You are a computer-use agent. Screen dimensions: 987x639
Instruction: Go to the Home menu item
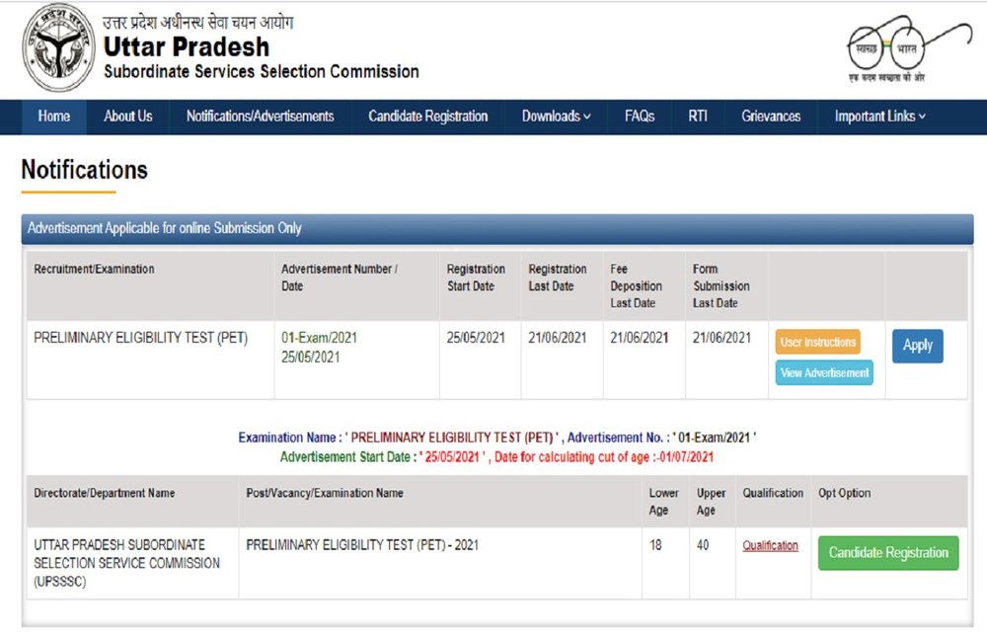54,117
